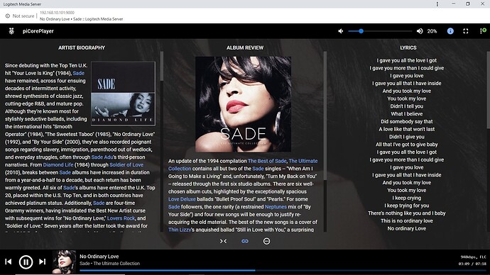Set the volume slider in the header

pyautogui.click(x=380, y=31)
